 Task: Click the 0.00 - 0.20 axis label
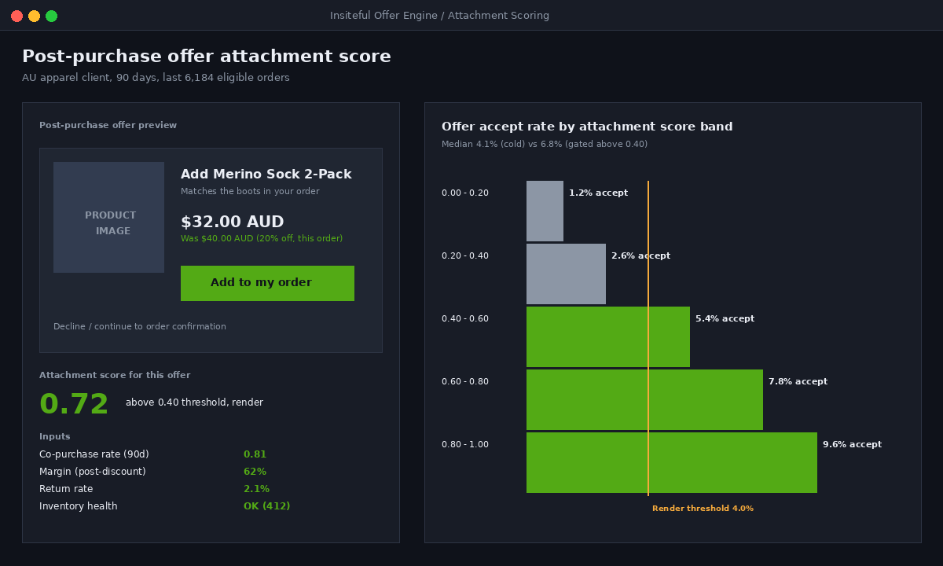click(465, 193)
